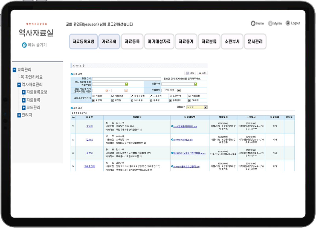Disable the QR코드 checkbox
The height and width of the screenshot is (228, 316).
[189, 101]
